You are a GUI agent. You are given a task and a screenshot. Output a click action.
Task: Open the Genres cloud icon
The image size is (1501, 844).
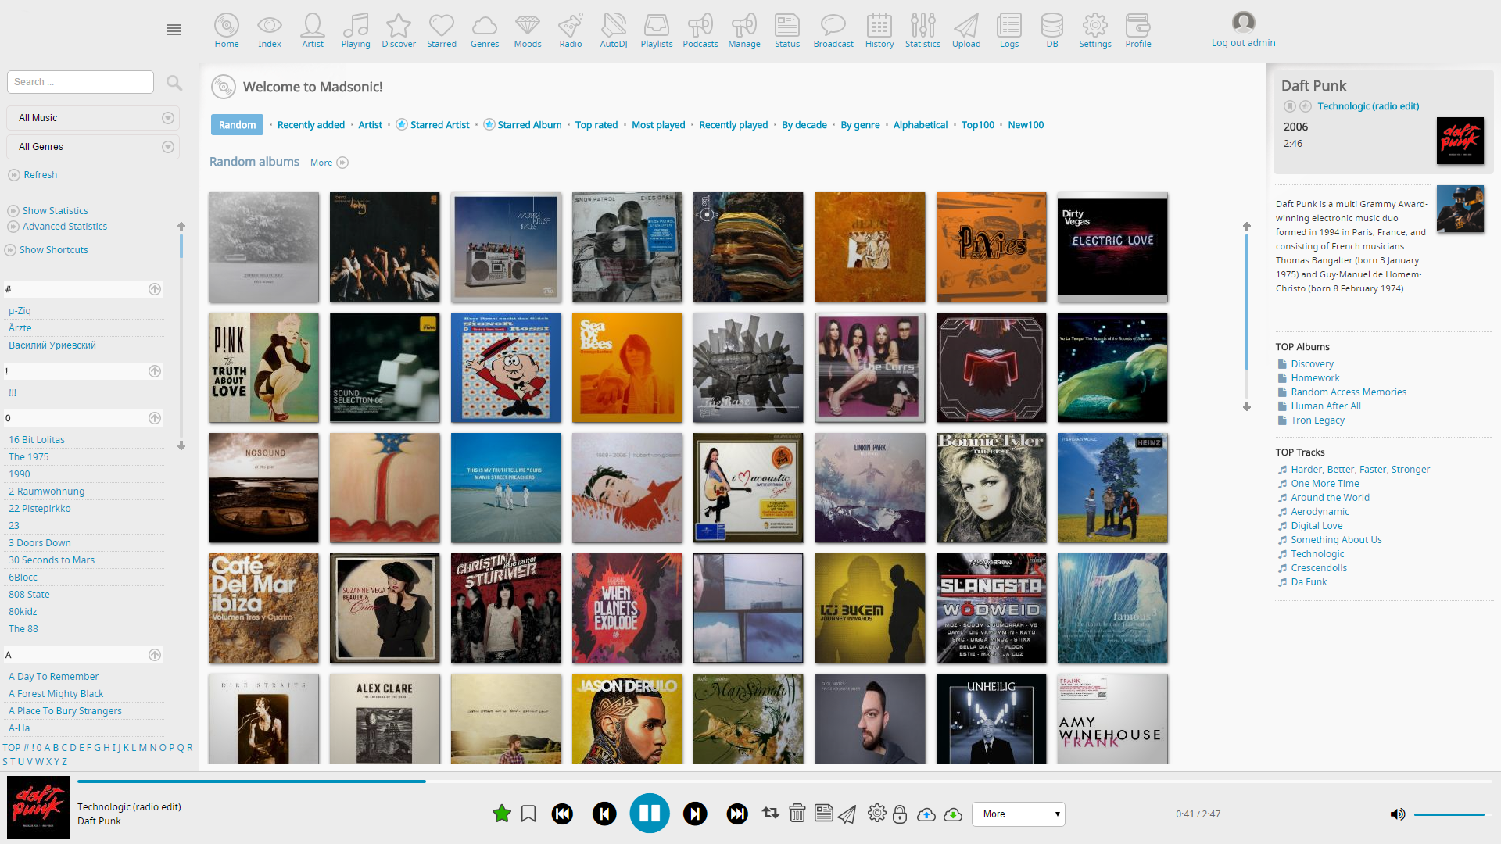[485, 26]
